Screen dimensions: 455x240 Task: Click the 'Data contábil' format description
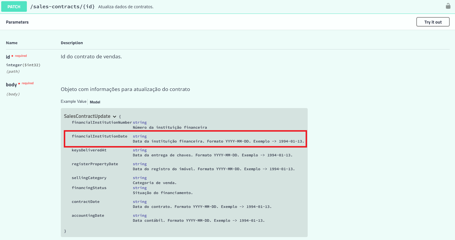tap(199, 221)
